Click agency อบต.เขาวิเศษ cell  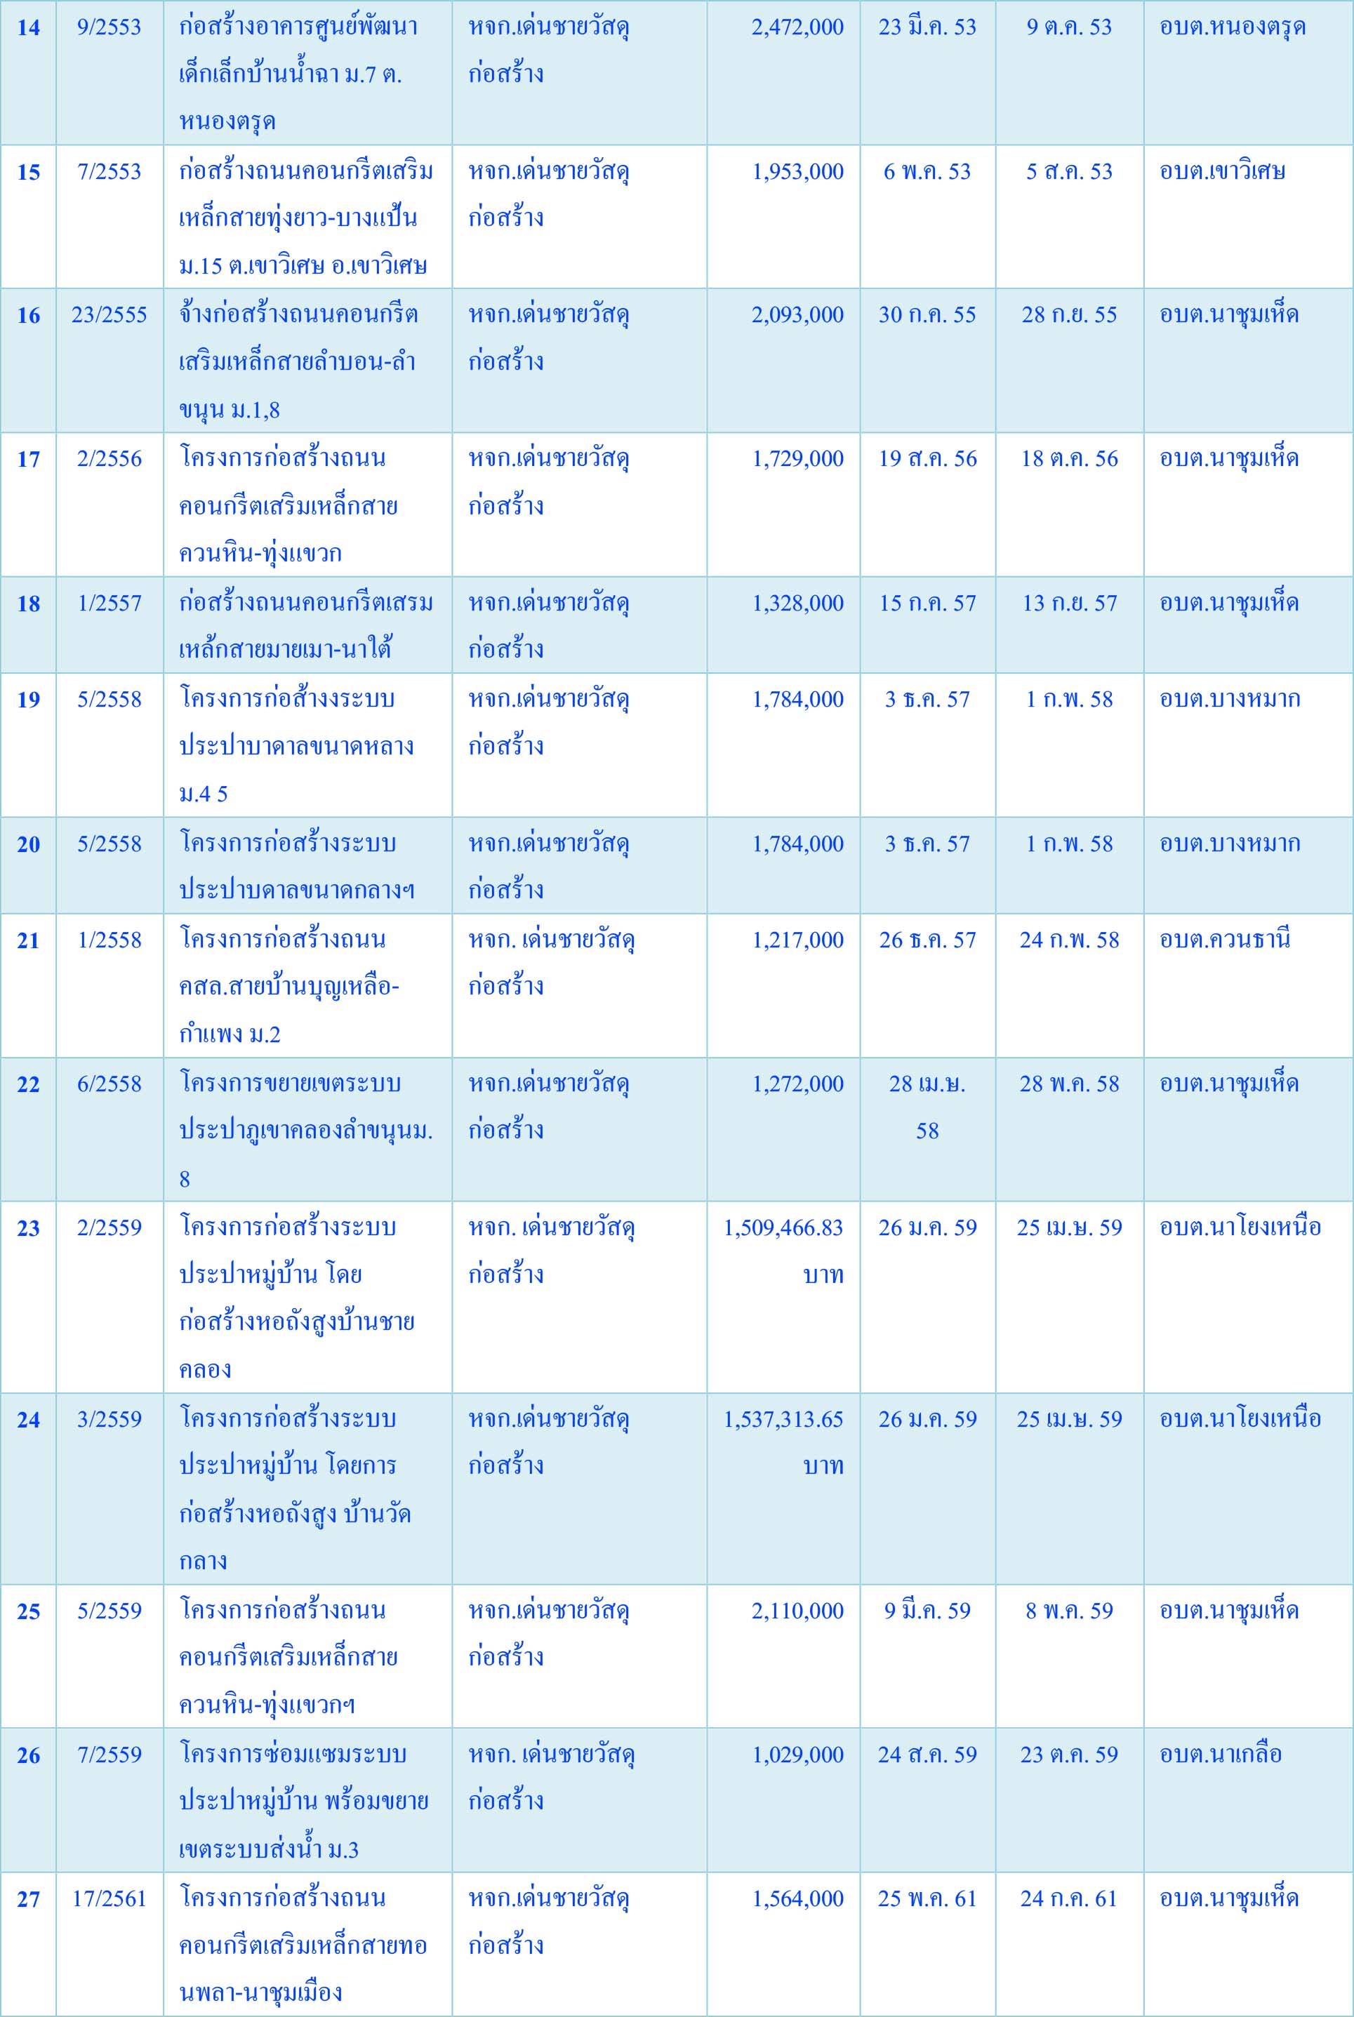1222,172
